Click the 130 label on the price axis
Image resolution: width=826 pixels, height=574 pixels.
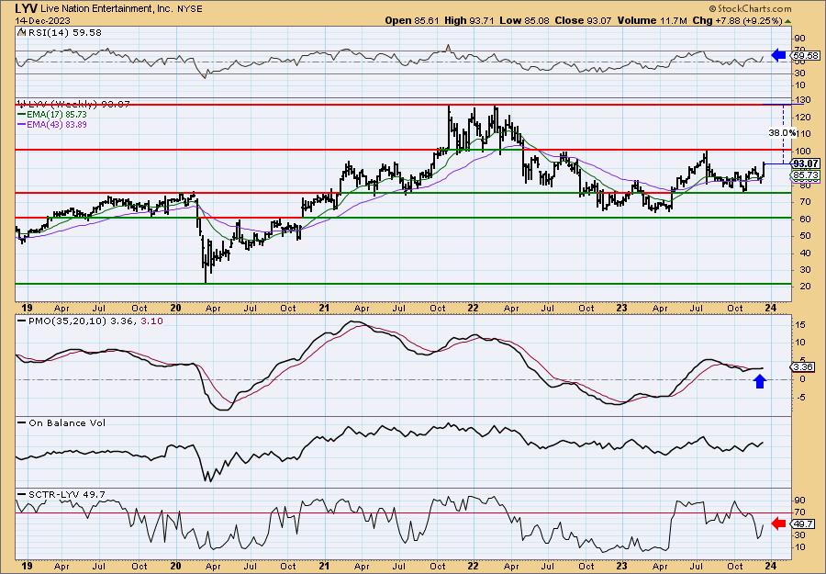point(802,100)
